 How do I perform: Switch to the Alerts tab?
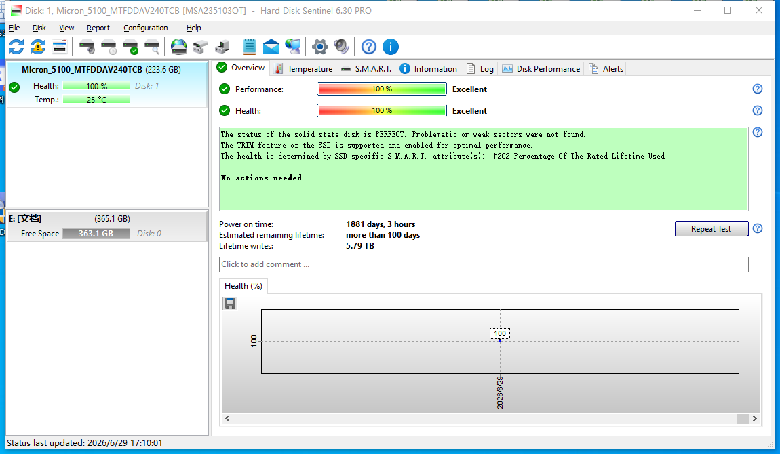[x=606, y=69]
